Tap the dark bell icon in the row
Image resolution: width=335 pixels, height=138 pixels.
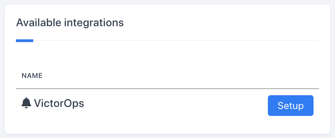click(26, 103)
